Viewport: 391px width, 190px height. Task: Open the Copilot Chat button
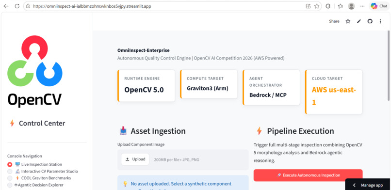[x=378, y=6]
